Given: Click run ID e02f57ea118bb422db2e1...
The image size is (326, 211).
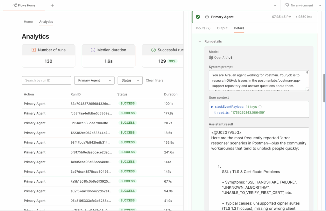Looking at the screenshot, I should click(91, 191).
